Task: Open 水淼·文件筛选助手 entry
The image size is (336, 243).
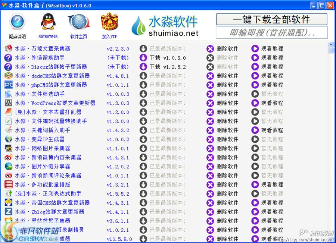Action: click(x=40, y=94)
